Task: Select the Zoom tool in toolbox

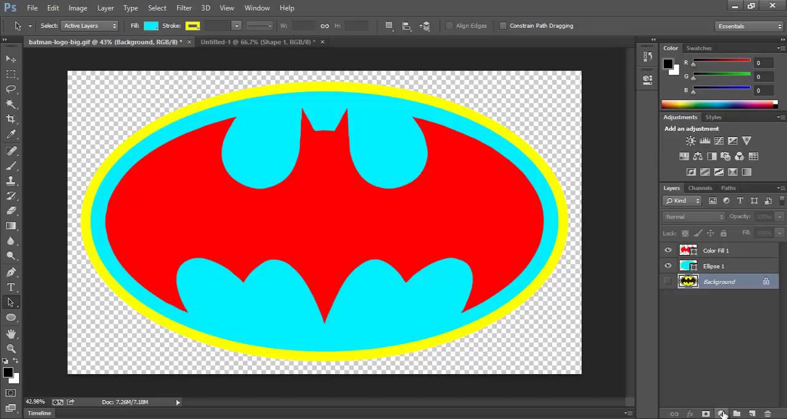Action: click(x=11, y=348)
